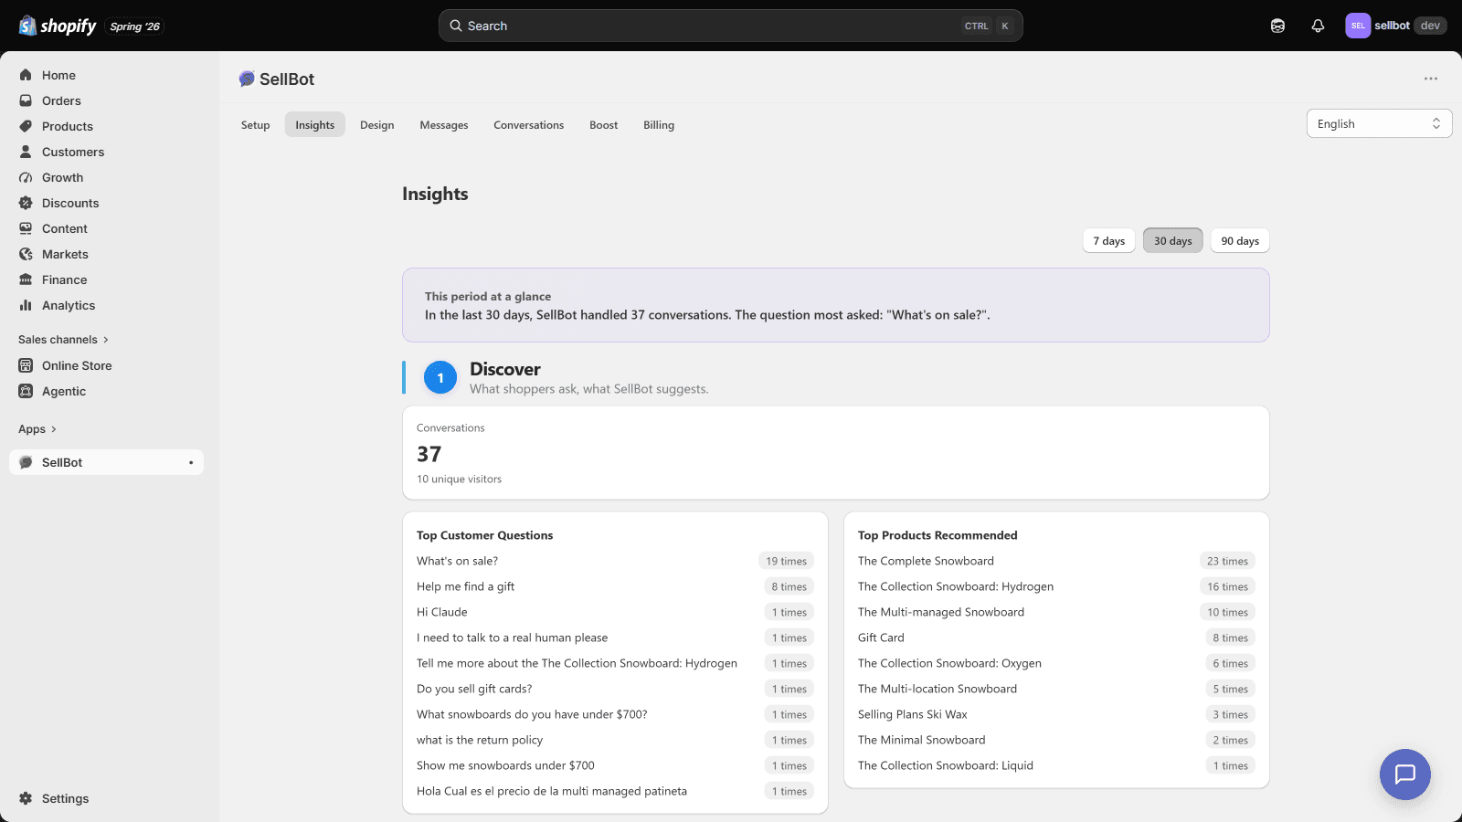Select the 30 days period

(1172, 240)
